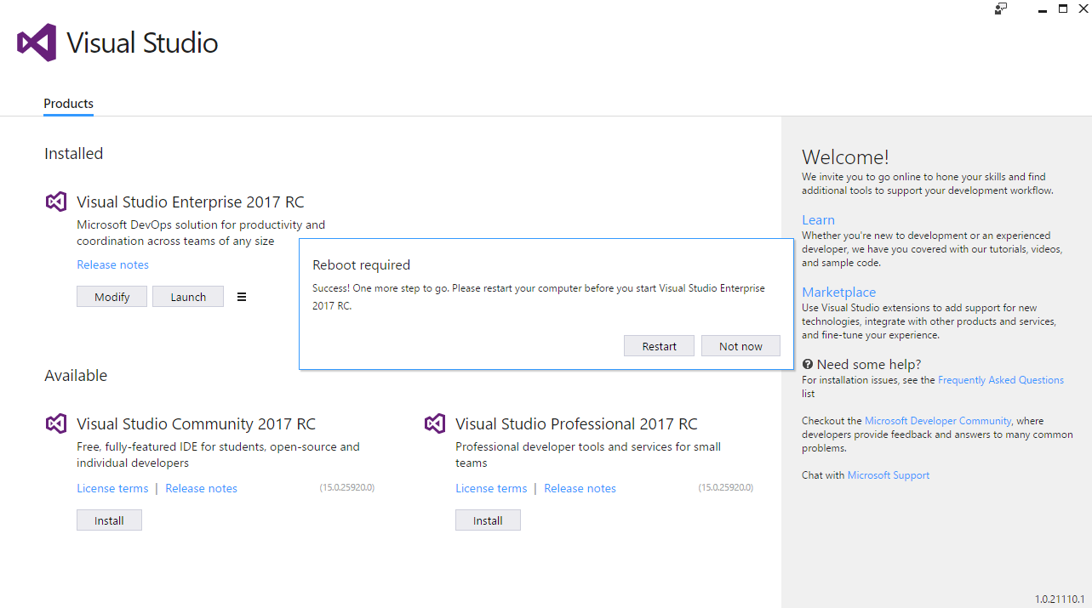Click the Visual Studio logo icon
Screen dimensions: 1092x608
[x=34, y=42]
